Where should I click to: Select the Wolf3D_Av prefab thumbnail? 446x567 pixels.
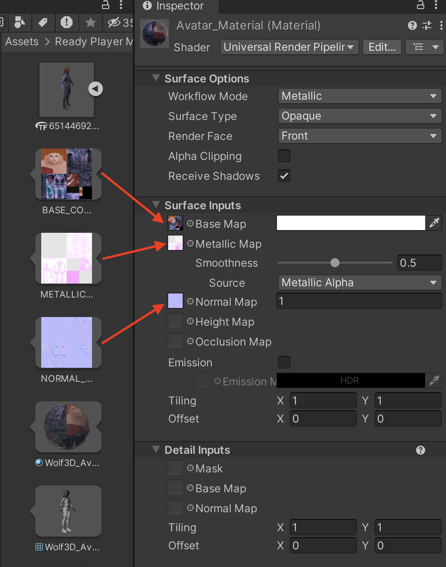click(67, 511)
